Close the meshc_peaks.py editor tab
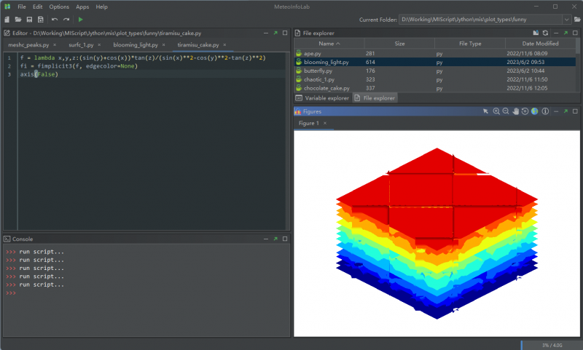 coord(55,45)
